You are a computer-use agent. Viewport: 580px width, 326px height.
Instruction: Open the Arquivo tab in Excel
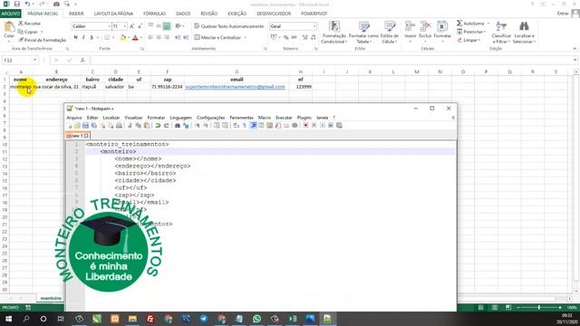coord(11,14)
